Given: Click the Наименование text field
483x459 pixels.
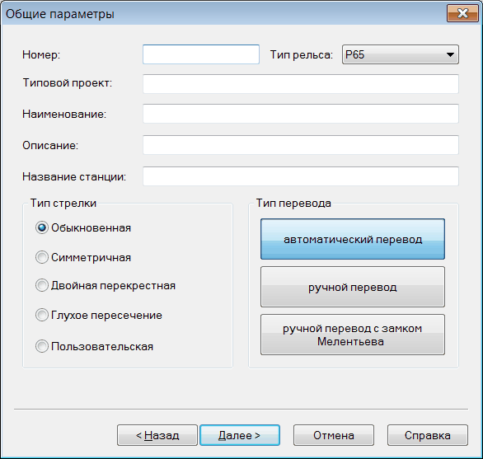Looking at the screenshot, I should (301, 114).
